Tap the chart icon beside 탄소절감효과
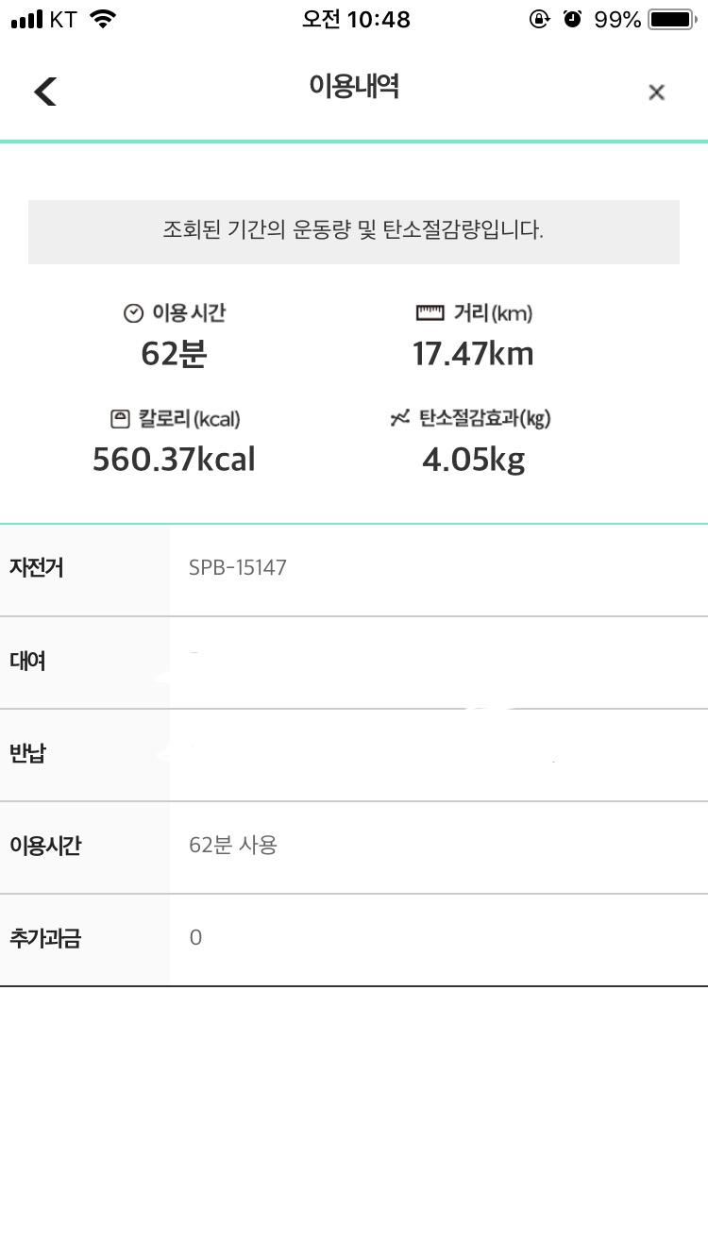The width and height of the screenshot is (708, 1259). (400, 418)
